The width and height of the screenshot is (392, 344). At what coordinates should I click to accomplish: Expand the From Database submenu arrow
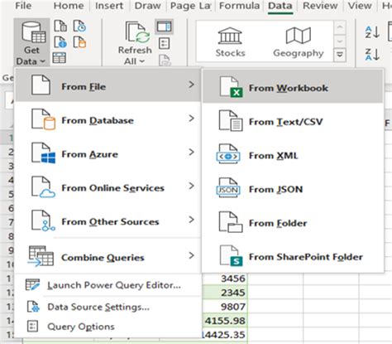(x=192, y=119)
